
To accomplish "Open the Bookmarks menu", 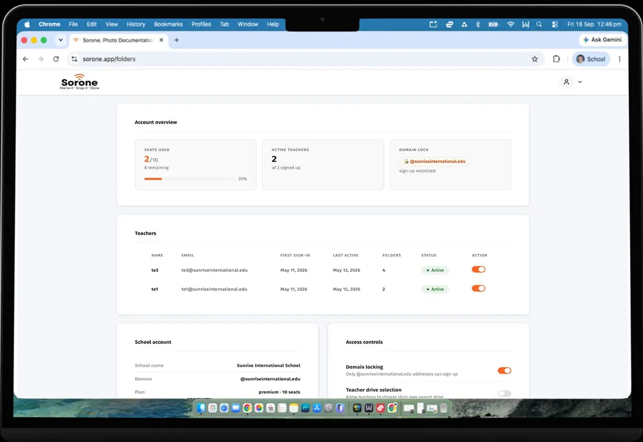I will coord(168,24).
